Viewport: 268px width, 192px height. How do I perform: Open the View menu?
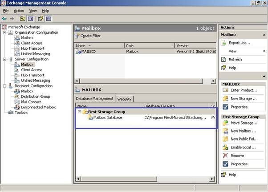pos(33,11)
